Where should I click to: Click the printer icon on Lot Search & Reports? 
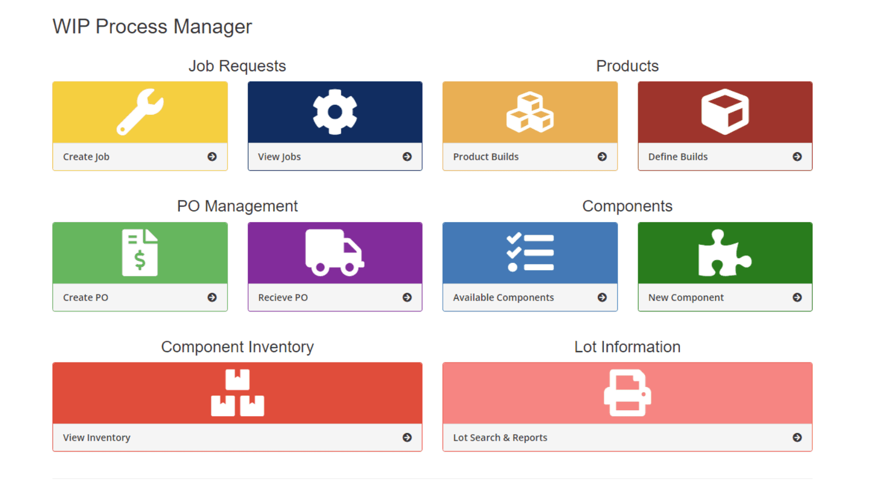coord(627,392)
